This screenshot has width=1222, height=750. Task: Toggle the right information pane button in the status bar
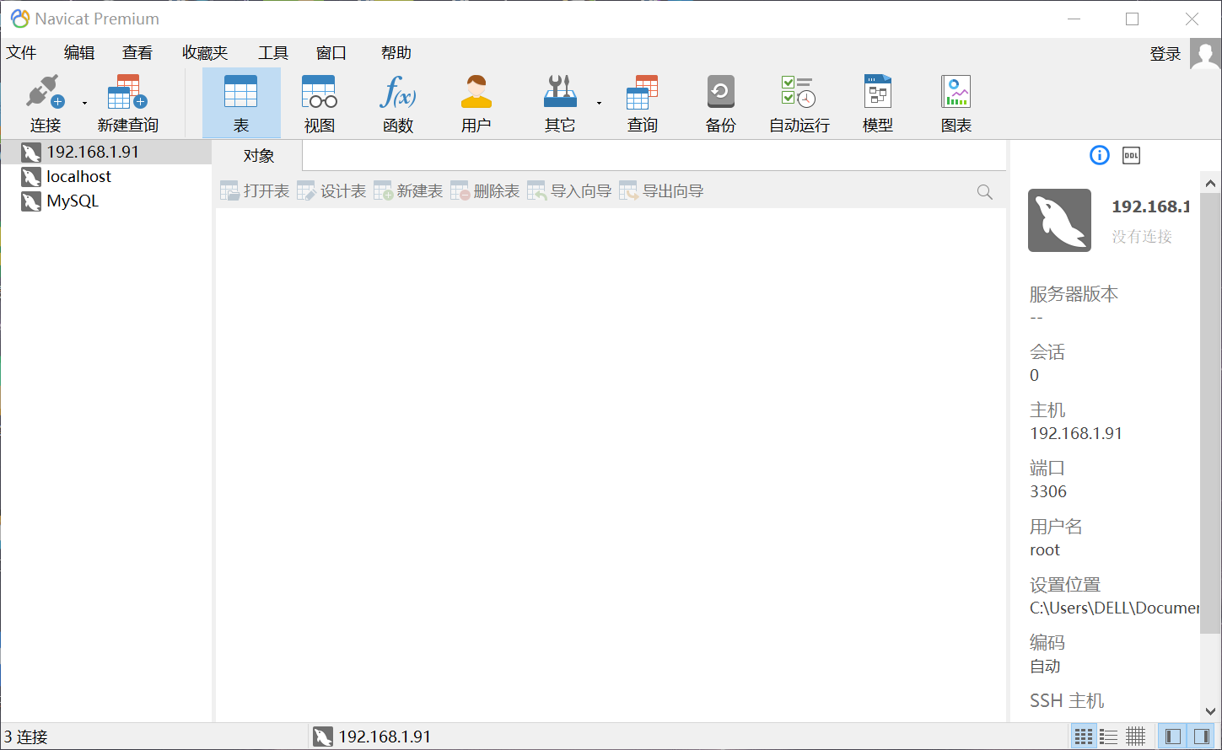[x=1200, y=737]
